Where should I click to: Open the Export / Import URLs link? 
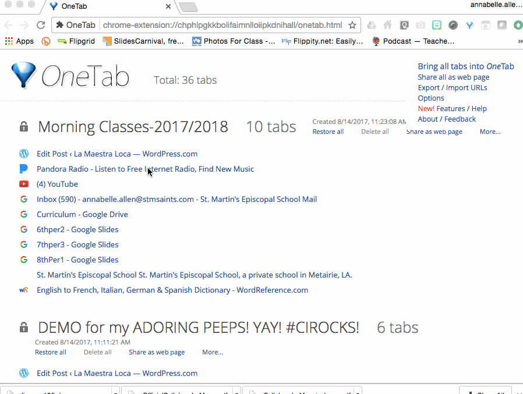coord(452,87)
